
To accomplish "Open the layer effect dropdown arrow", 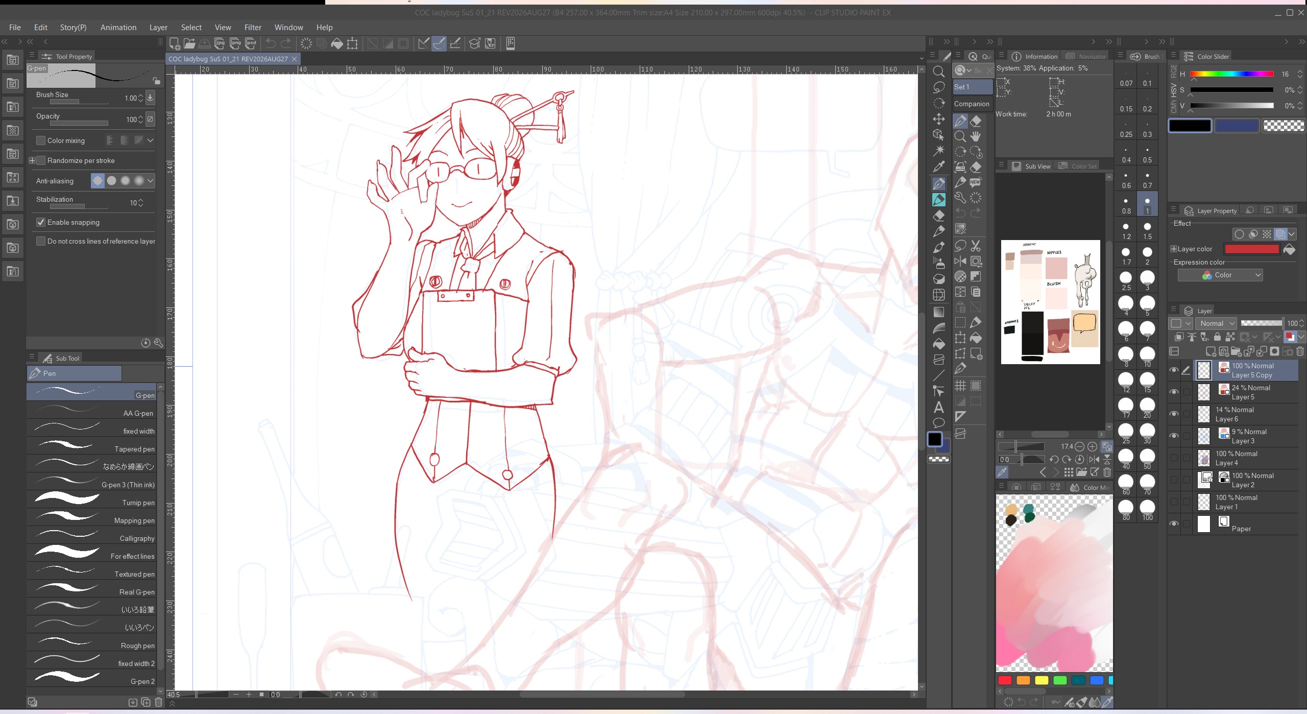I will (x=1292, y=234).
